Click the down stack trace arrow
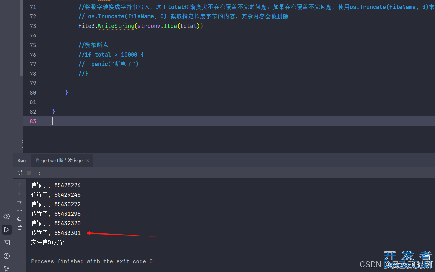 (x=20, y=193)
